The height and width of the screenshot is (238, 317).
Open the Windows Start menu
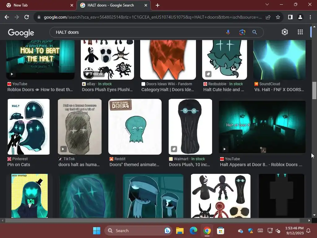[97, 231]
